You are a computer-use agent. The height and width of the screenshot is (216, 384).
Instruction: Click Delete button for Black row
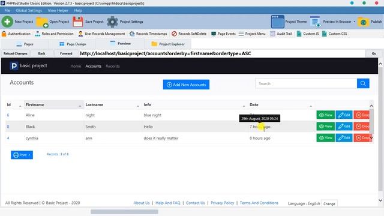coord(362,127)
